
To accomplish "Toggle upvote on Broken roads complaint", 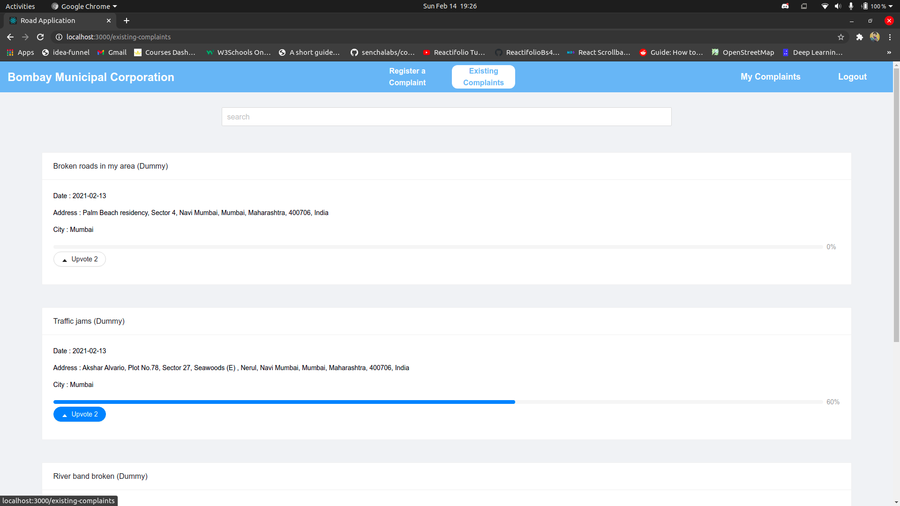I will coord(80,259).
